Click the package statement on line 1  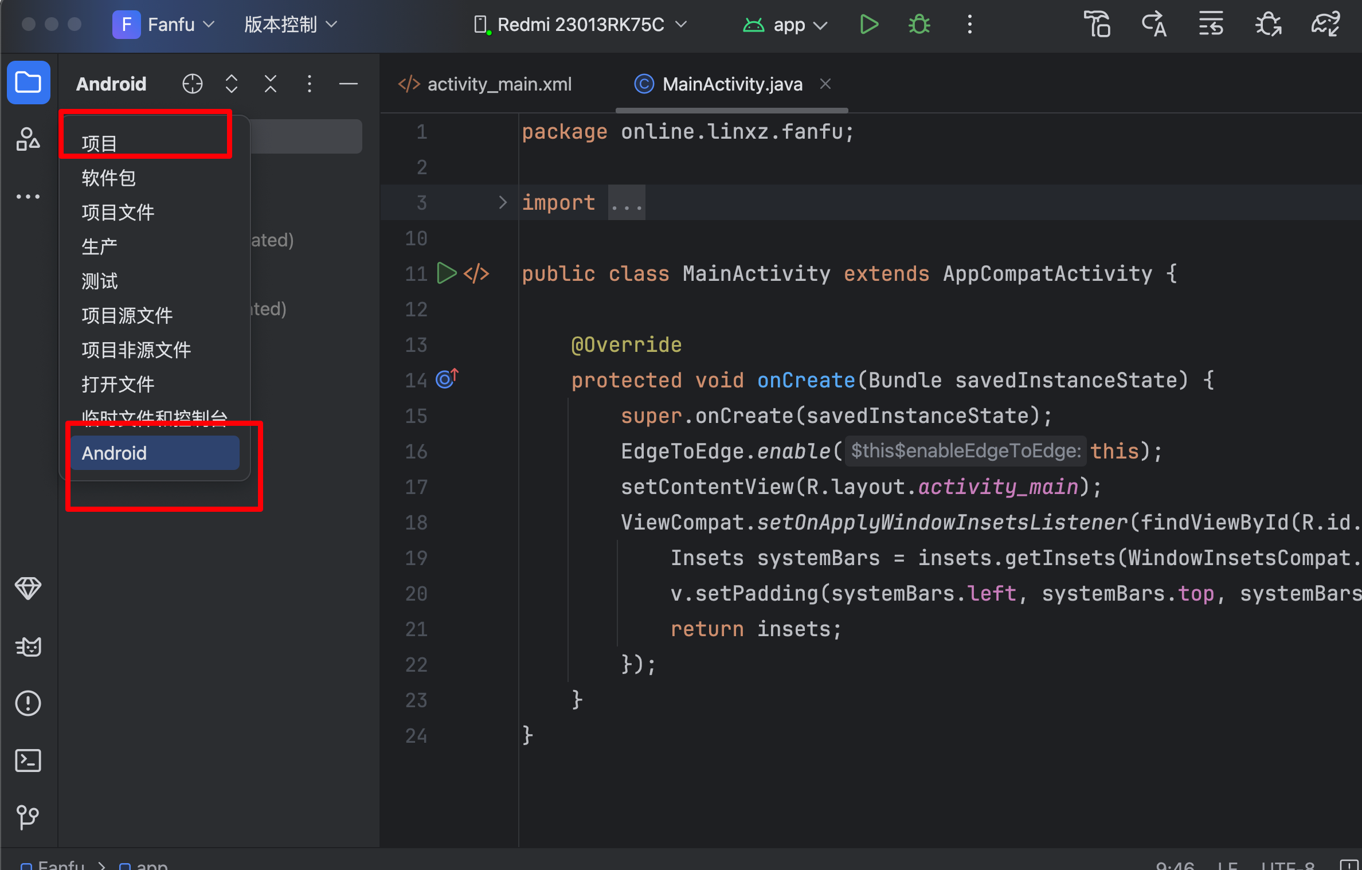click(688, 132)
